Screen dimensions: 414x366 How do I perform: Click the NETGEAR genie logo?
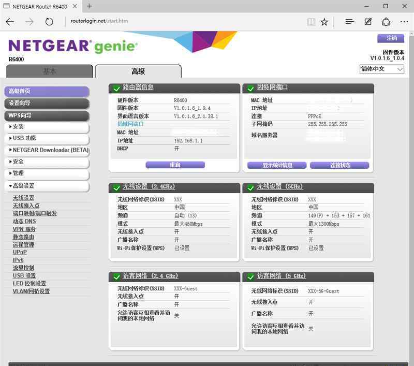73,46
